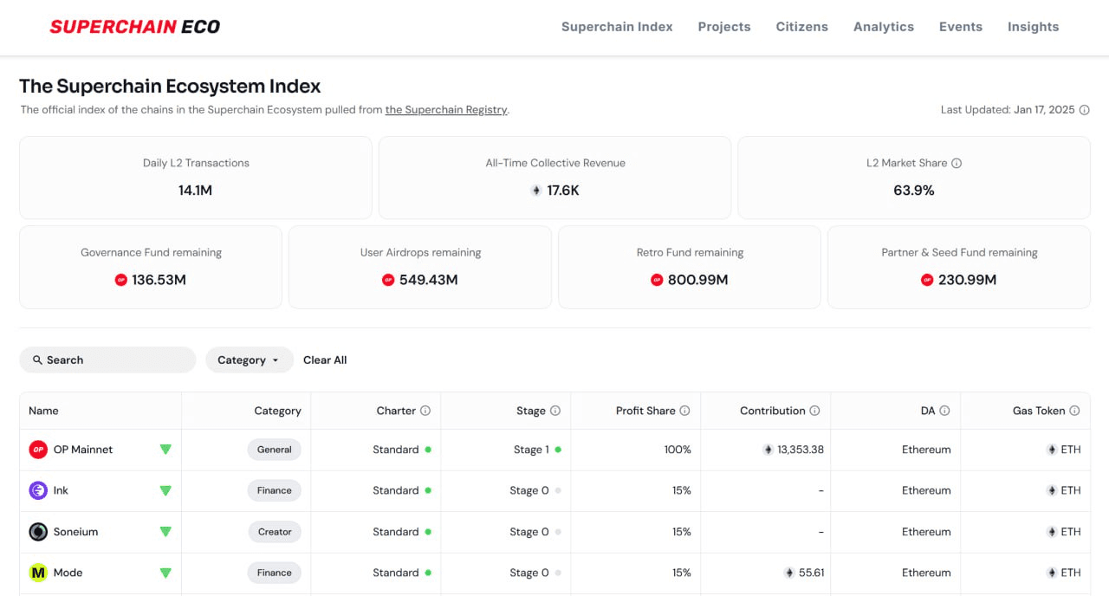Click the Gas Token info icon
This screenshot has height=596, width=1109.
click(x=1074, y=411)
